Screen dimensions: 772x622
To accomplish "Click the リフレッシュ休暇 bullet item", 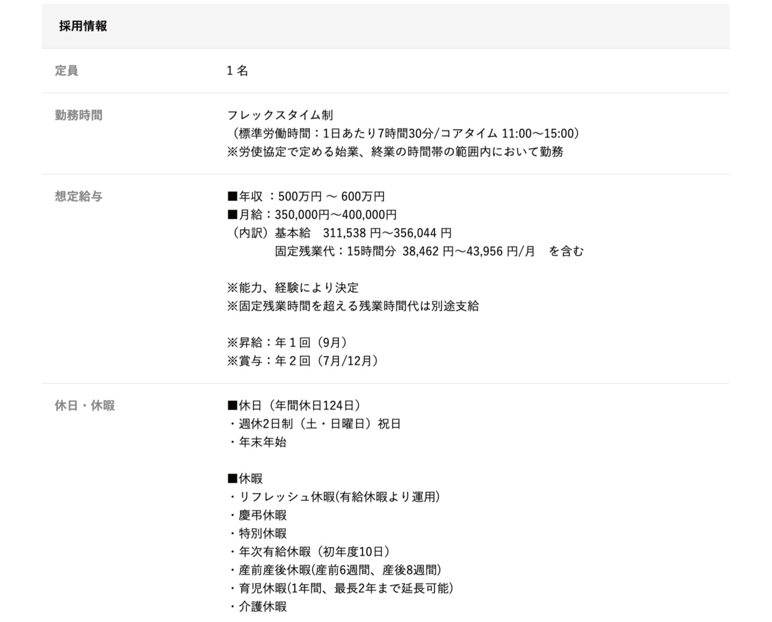I will 334,497.
